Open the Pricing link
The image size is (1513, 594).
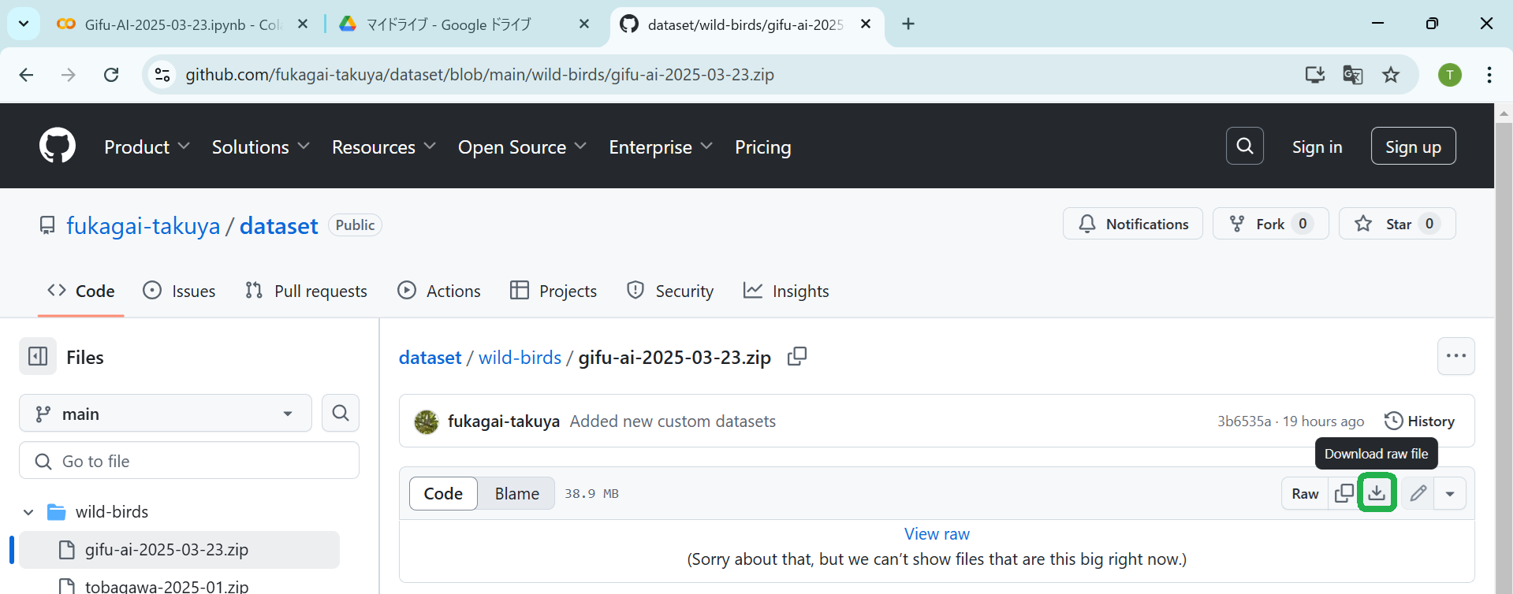762,147
